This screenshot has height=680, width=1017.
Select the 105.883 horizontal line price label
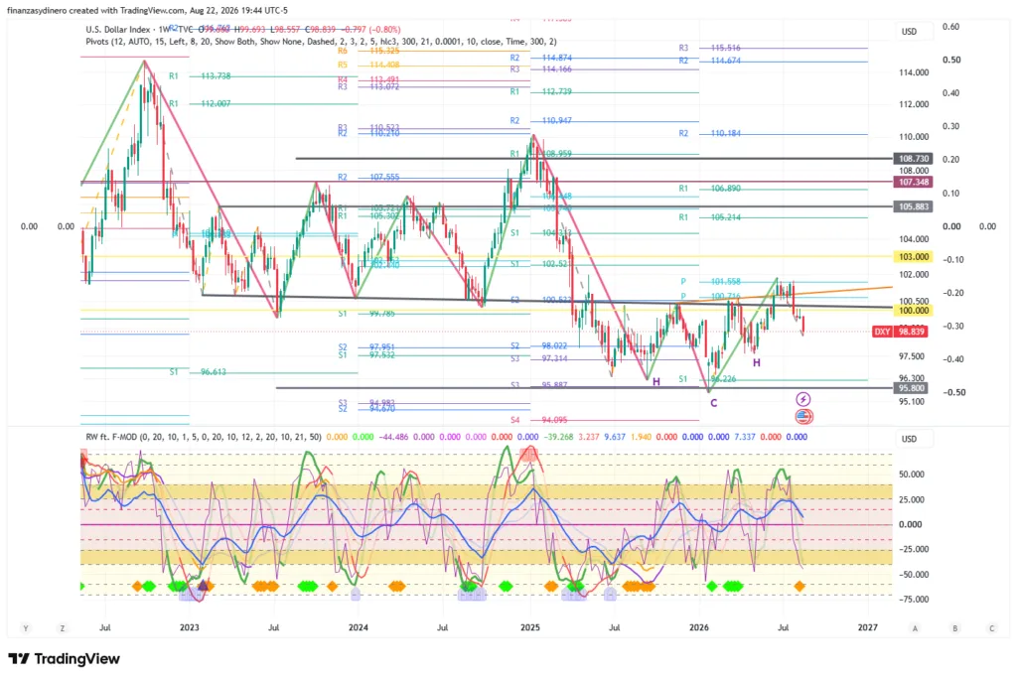click(914, 206)
